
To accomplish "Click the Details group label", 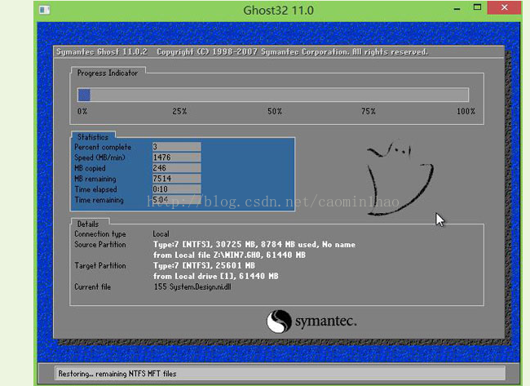I will tap(88, 224).
